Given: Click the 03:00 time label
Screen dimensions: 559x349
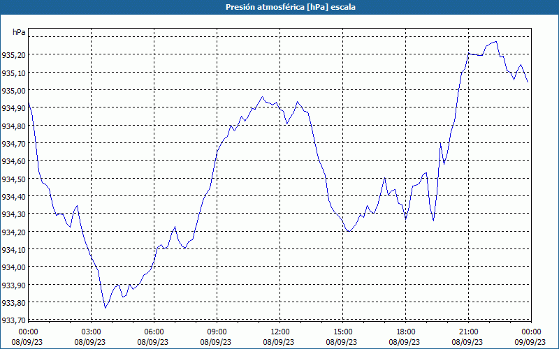Looking at the screenshot, I should pos(92,332).
